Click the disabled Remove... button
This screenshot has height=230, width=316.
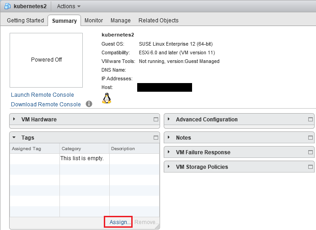coord(146,222)
